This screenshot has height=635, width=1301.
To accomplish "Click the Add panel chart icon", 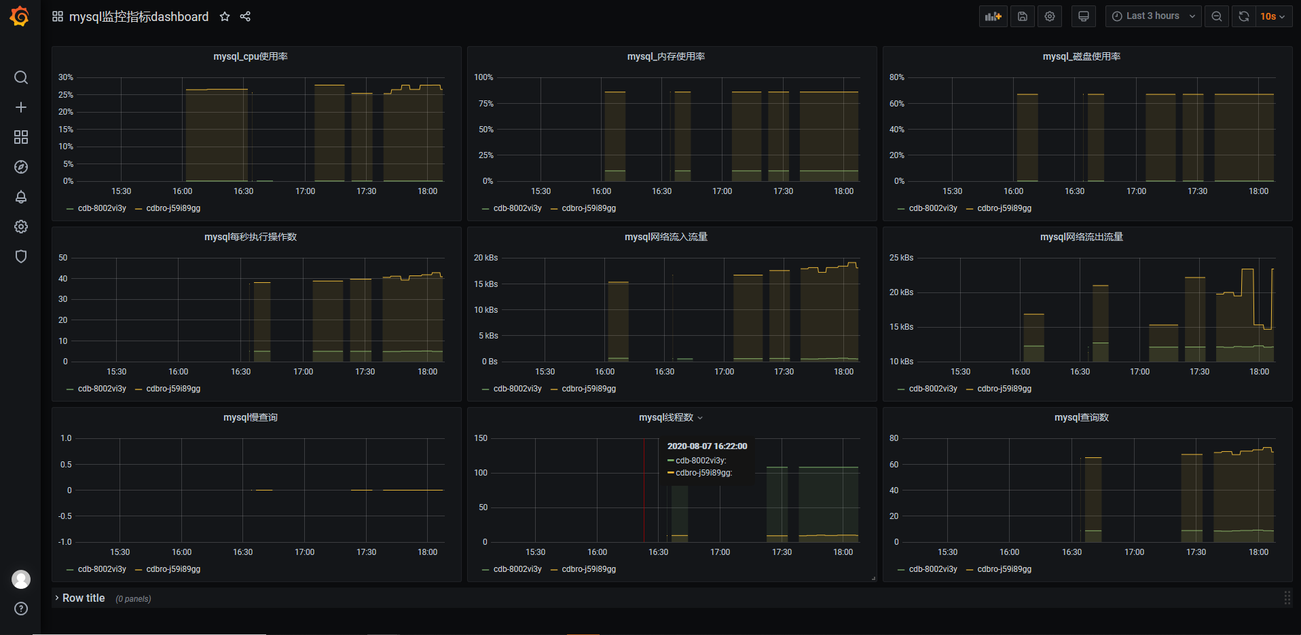I will point(993,16).
